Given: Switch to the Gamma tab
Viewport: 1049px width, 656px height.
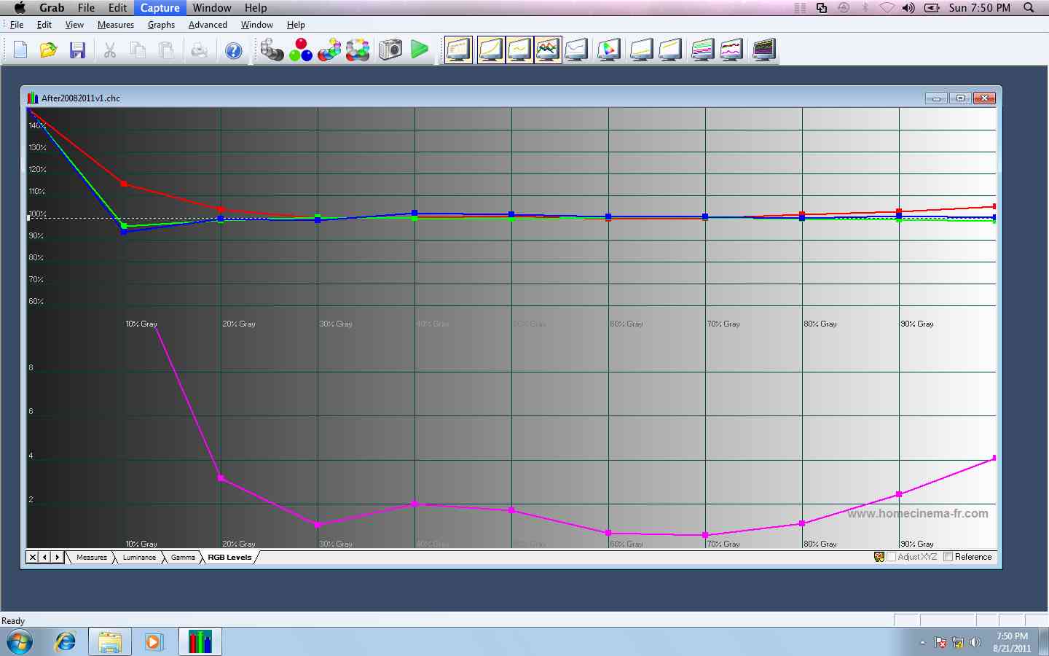Looking at the screenshot, I should (x=183, y=558).
